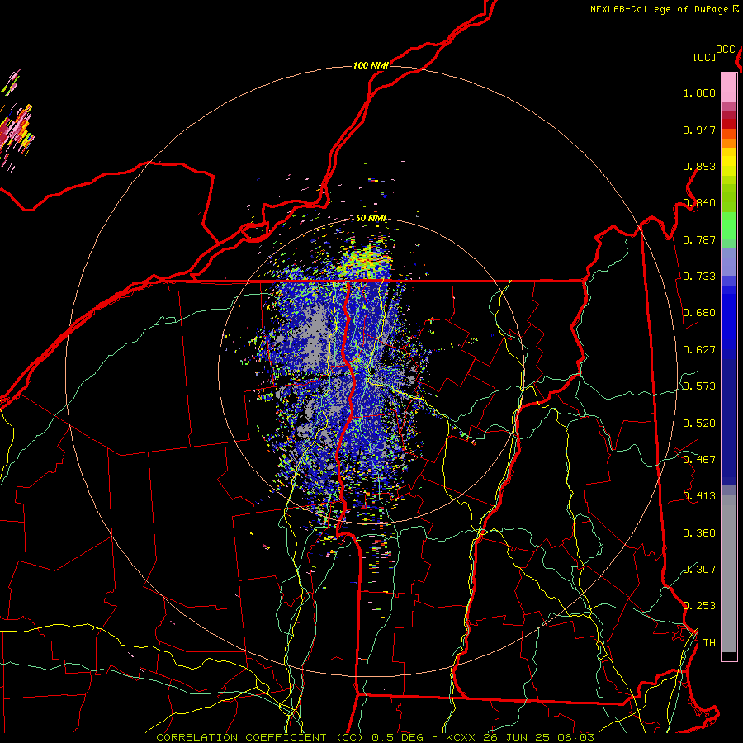This screenshot has height=743, width=743.
Task: Pick the periwinkle colorbar segment near 0.733
Action: (729, 263)
